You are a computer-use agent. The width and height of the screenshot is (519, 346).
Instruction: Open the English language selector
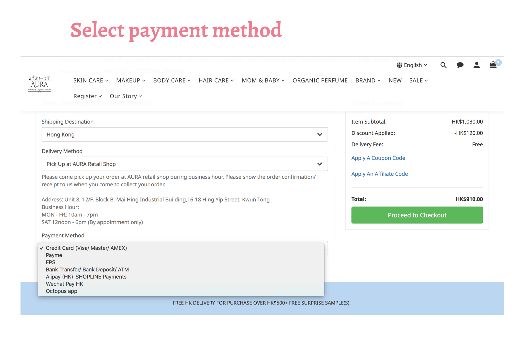coord(412,65)
